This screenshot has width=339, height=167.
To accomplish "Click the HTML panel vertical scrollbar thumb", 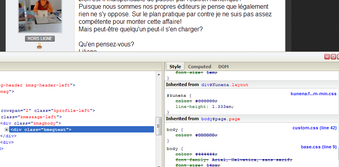I will 158,126.
